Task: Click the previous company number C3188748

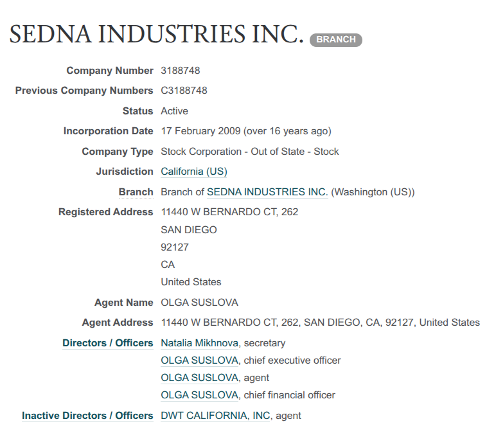Action: pos(184,91)
